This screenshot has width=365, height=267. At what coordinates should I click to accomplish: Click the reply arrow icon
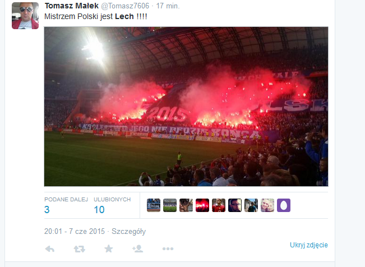coord(49,249)
